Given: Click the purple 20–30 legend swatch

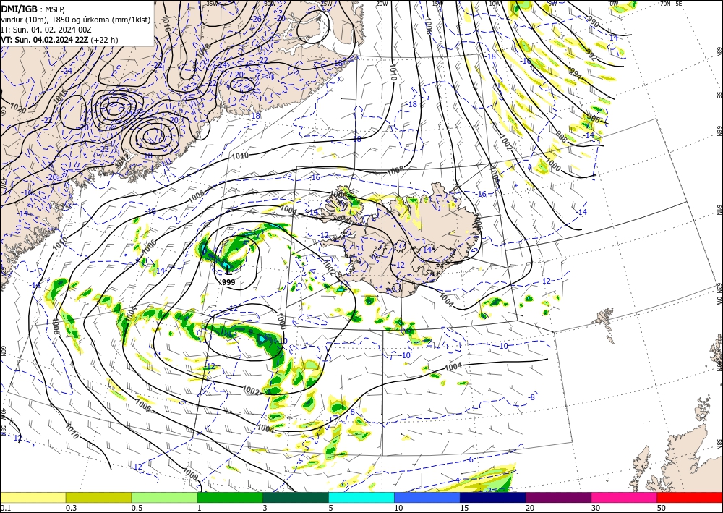Looking at the screenshot, I should click(558, 497).
